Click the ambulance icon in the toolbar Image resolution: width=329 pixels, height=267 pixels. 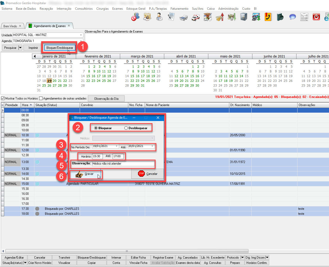coord(195,17)
